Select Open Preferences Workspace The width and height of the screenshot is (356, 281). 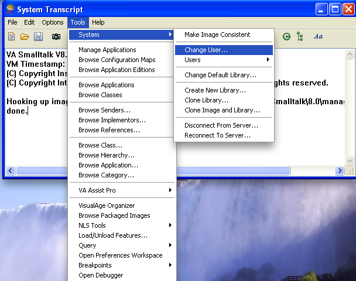click(x=122, y=255)
